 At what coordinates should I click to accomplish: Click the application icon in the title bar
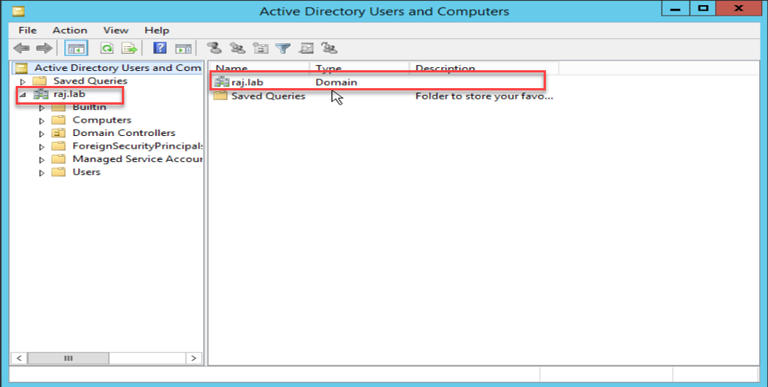pos(19,10)
